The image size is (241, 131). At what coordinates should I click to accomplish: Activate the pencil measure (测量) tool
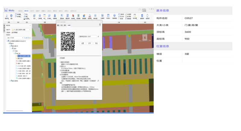point(26,17)
